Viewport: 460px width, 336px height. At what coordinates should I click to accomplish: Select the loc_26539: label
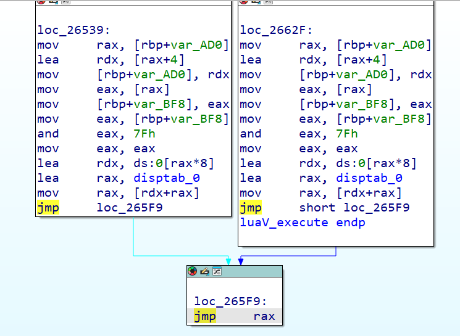(x=73, y=30)
